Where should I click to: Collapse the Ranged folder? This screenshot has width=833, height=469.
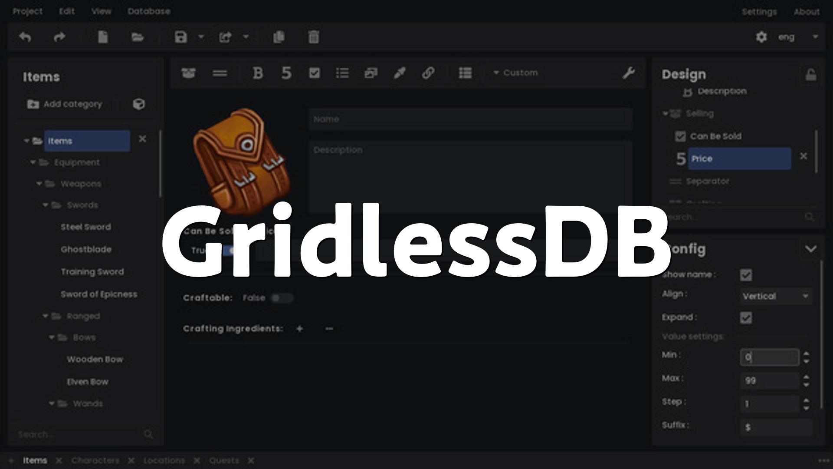46,316
